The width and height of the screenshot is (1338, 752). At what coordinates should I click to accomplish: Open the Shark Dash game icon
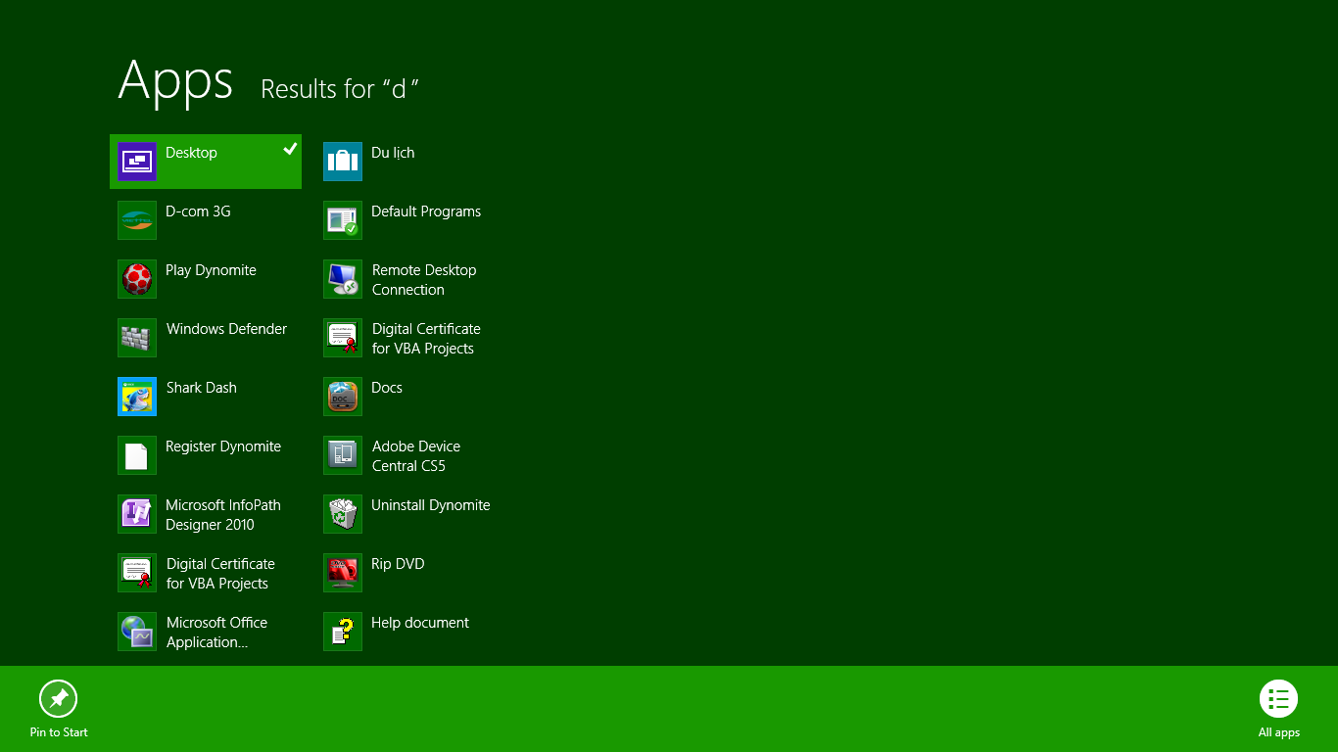point(137,397)
